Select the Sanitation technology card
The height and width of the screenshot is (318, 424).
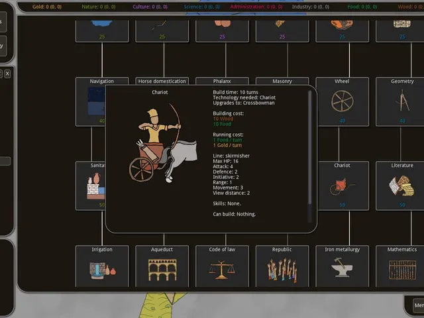coord(90,185)
